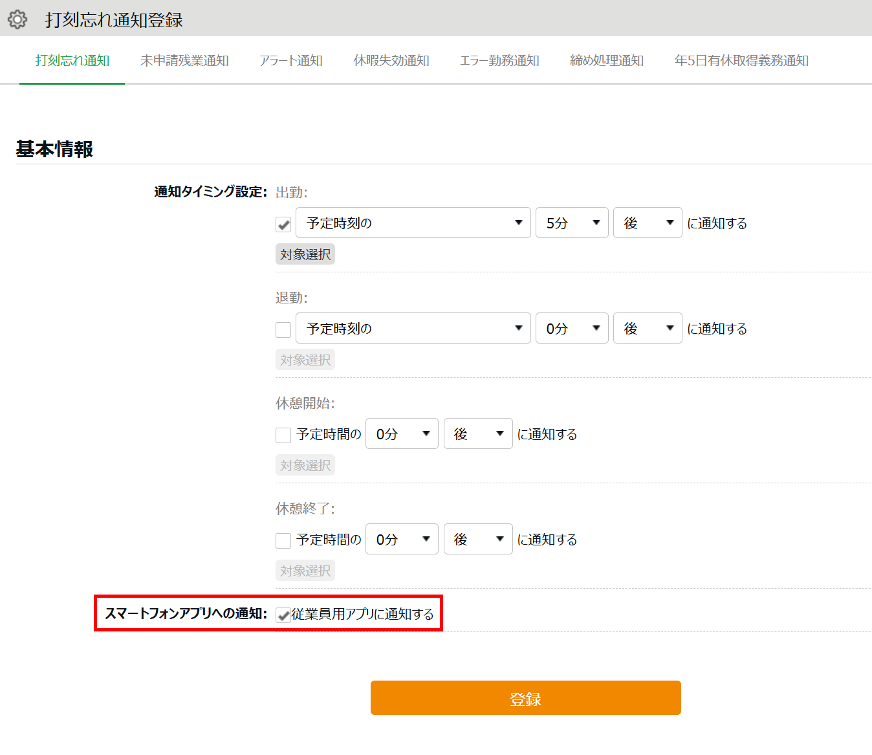Open the 打刻忘れ通知 tab
This screenshot has width=872, height=755.
(72, 60)
